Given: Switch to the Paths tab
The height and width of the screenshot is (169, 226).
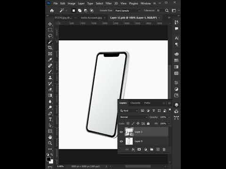Looking at the screenshot, I should click(x=147, y=103).
